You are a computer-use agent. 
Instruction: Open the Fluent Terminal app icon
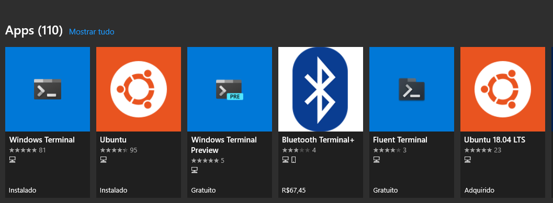[412, 89]
